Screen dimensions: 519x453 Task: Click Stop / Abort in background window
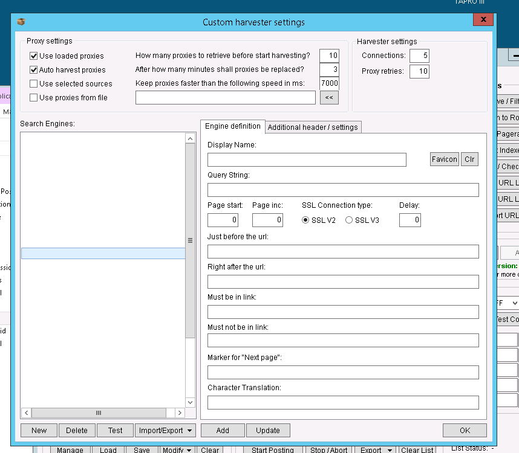coord(328,450)
